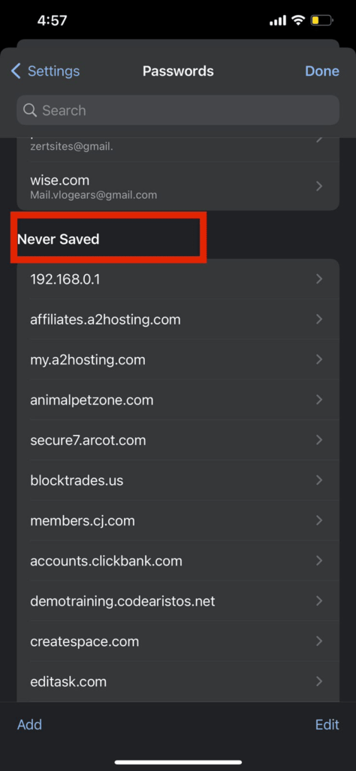This screenshot has width=356, height=771.
Task: Open chevron next to createspace.com
Action: tap(319, 641)
